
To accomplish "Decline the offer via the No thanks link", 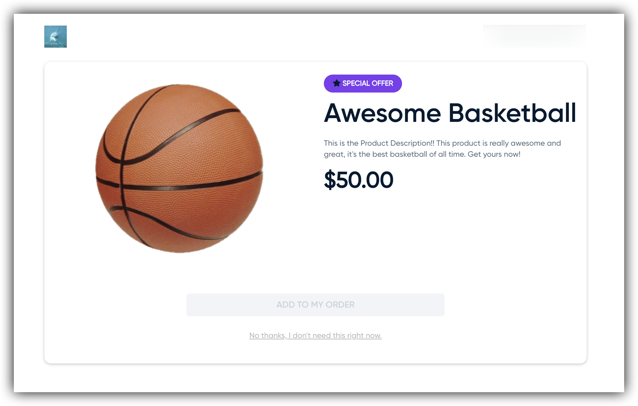I will 315,336.
